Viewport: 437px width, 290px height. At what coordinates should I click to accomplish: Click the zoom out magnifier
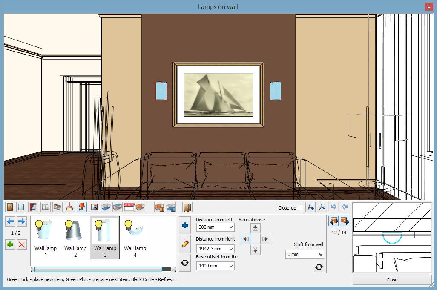coord(322,207)
